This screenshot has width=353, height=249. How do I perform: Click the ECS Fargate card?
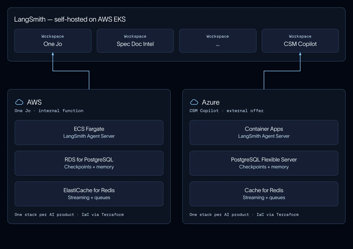[89, 132]
